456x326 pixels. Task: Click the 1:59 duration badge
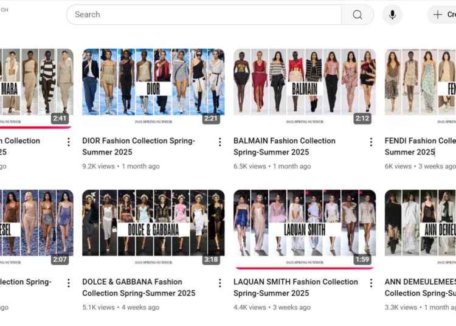(x=362, y=260)
